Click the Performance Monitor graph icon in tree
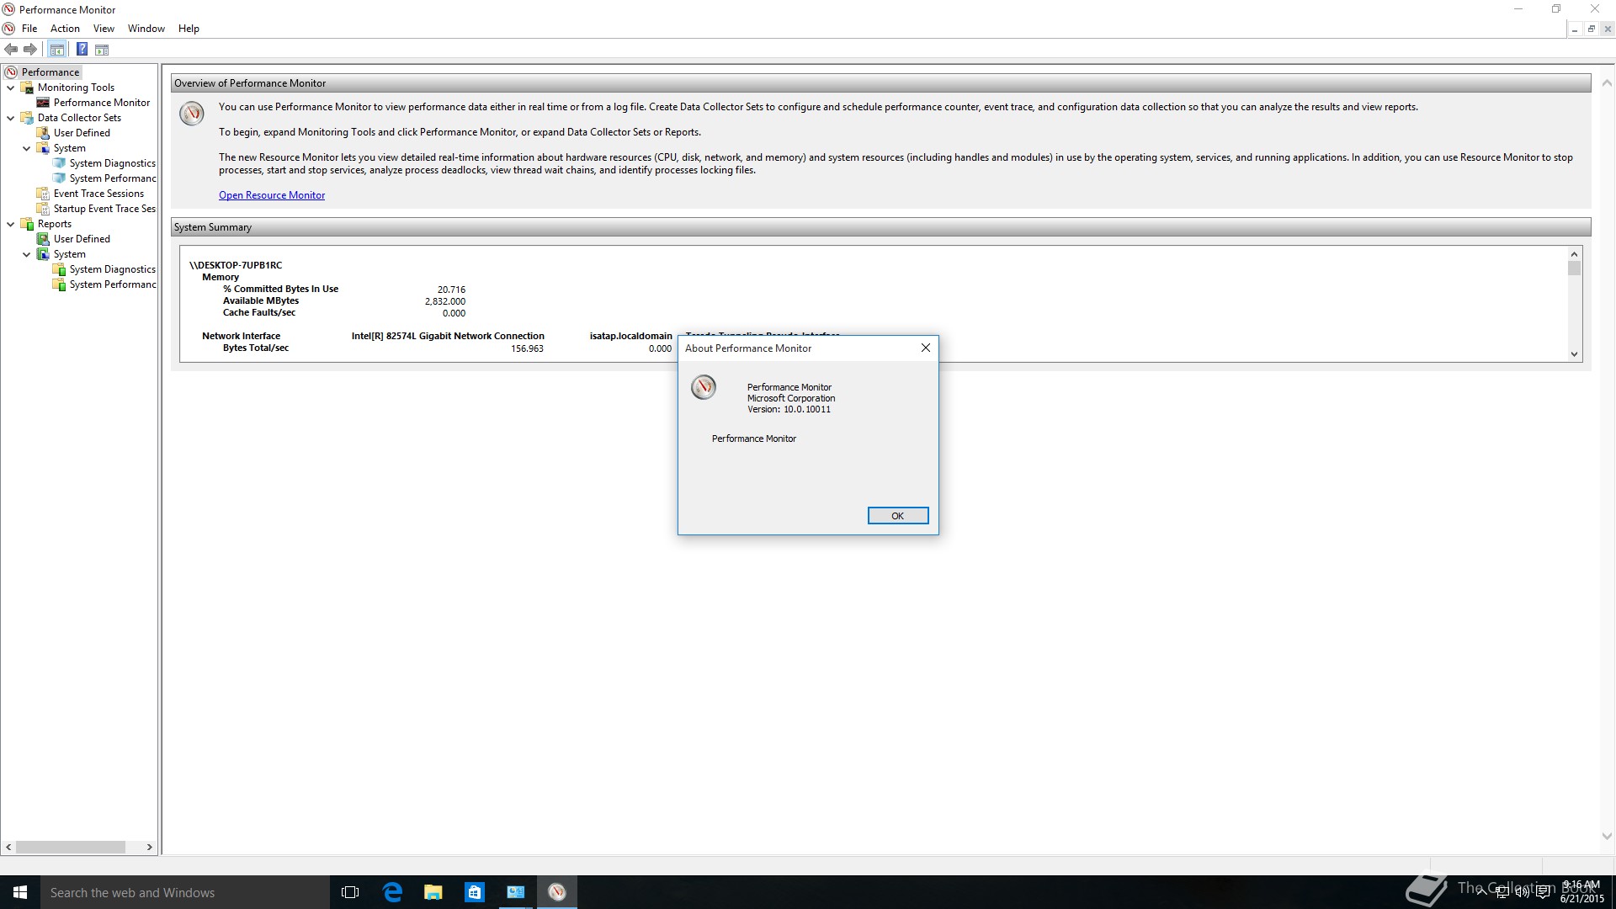Screen dimensions: 1616x909 [43, 103]
